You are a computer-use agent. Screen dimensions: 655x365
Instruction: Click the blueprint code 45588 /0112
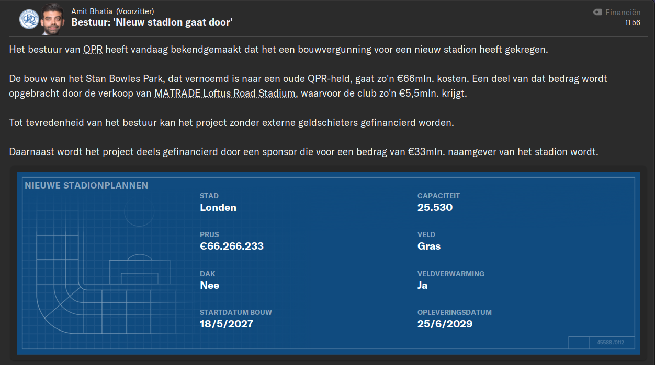(x=612, y=343)
